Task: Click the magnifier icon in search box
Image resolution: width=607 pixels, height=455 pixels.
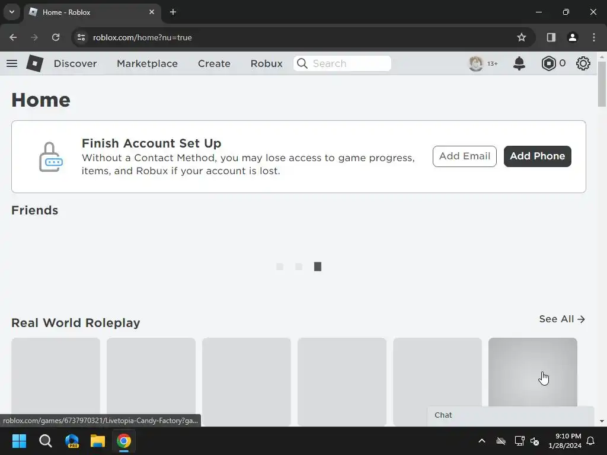Action: click(302, 63)
